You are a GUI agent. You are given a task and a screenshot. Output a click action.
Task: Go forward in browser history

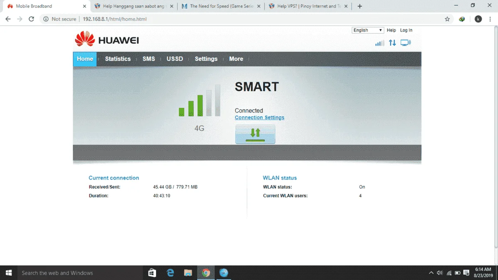[x=20, y=19]
